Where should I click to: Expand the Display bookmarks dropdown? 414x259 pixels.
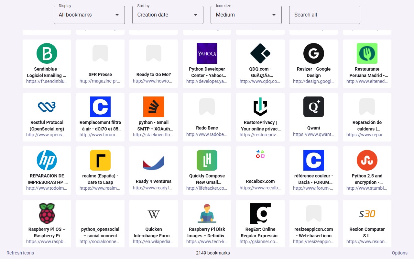(x=89, y=15)
